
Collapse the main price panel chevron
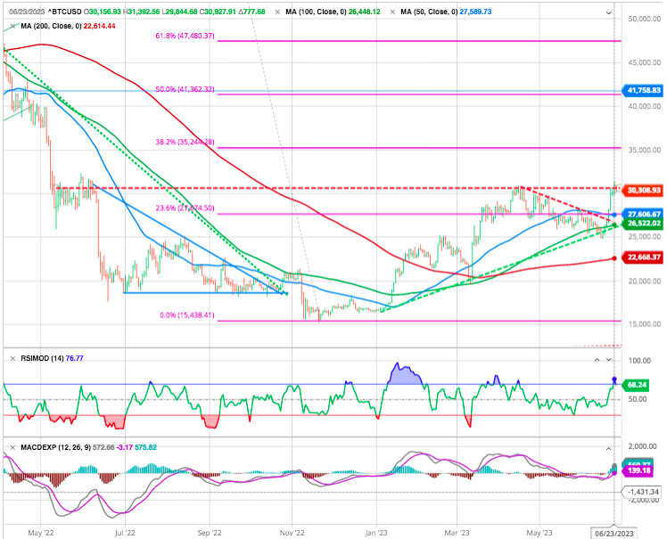(609, 13)
